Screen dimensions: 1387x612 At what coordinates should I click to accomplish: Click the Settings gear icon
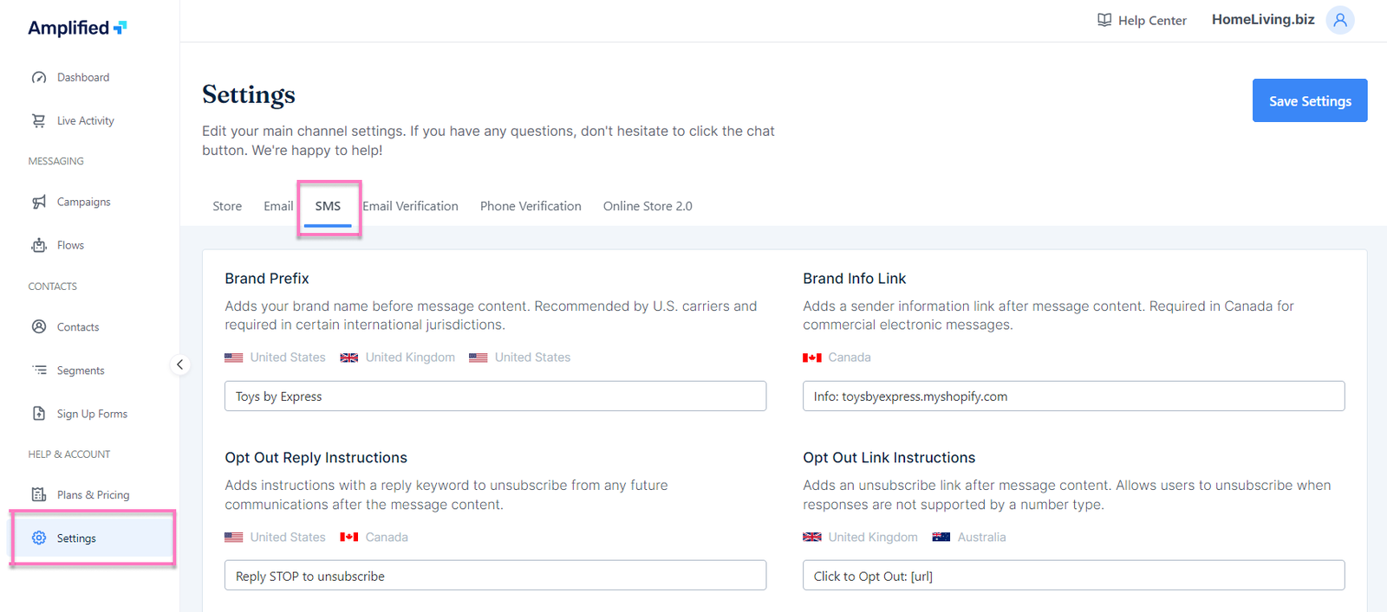[39, 538]
